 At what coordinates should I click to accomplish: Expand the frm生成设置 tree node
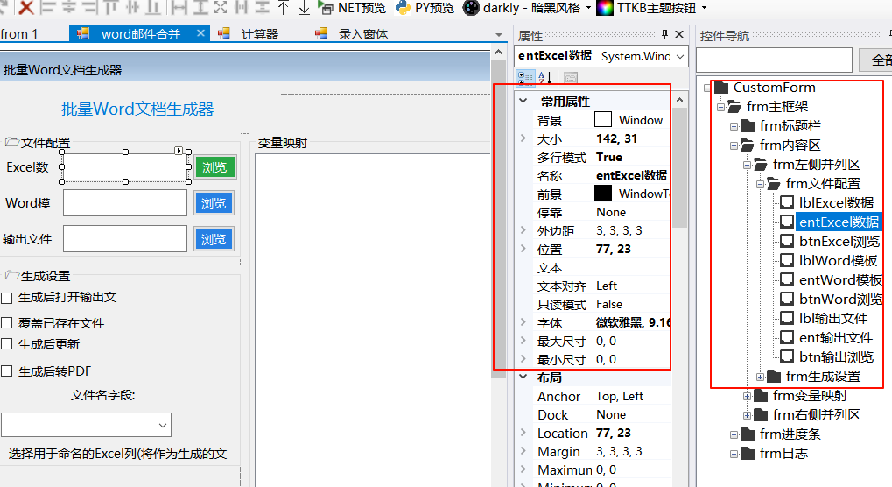760,377
